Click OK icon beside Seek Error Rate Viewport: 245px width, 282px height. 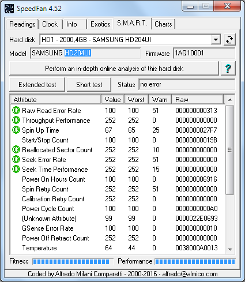[16, 159]
